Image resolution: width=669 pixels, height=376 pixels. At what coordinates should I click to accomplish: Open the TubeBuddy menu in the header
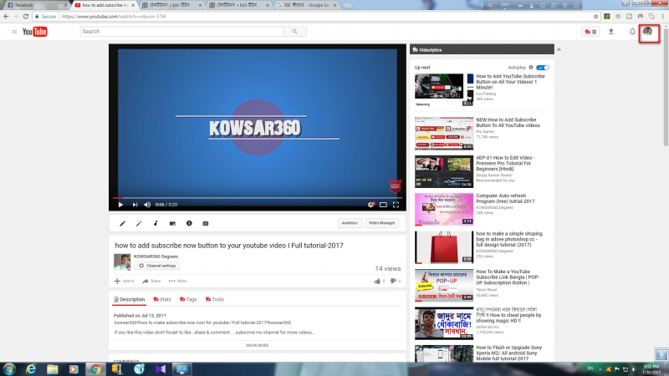(x=590, y=32)
